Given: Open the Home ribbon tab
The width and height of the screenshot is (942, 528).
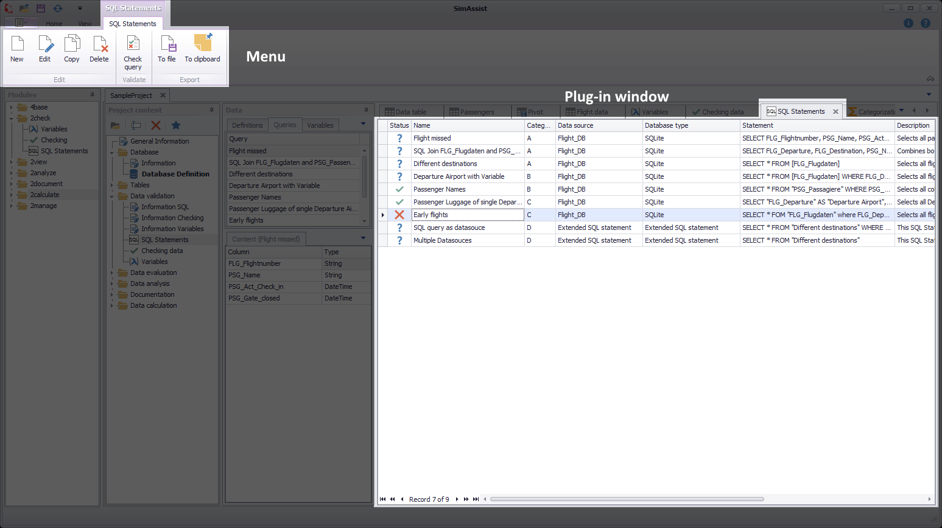Looking at the screenshot, I should (x=54, y=24).
